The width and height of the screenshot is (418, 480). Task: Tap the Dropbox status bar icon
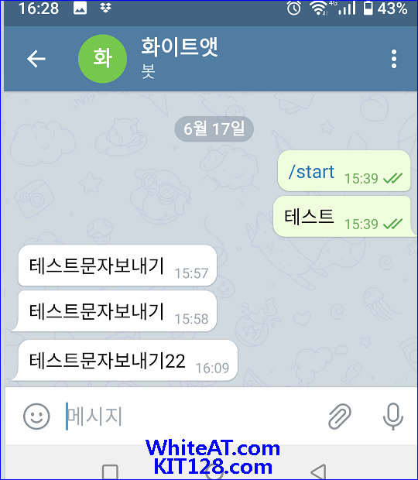[x=105, y=9]
